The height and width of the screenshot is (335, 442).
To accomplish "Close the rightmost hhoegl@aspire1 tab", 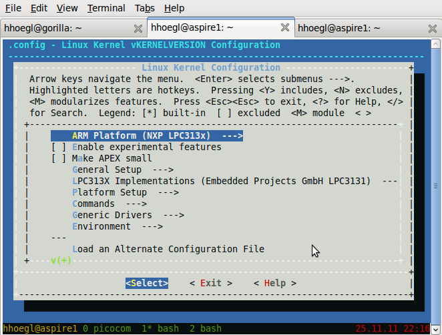I will click(433, 29).
